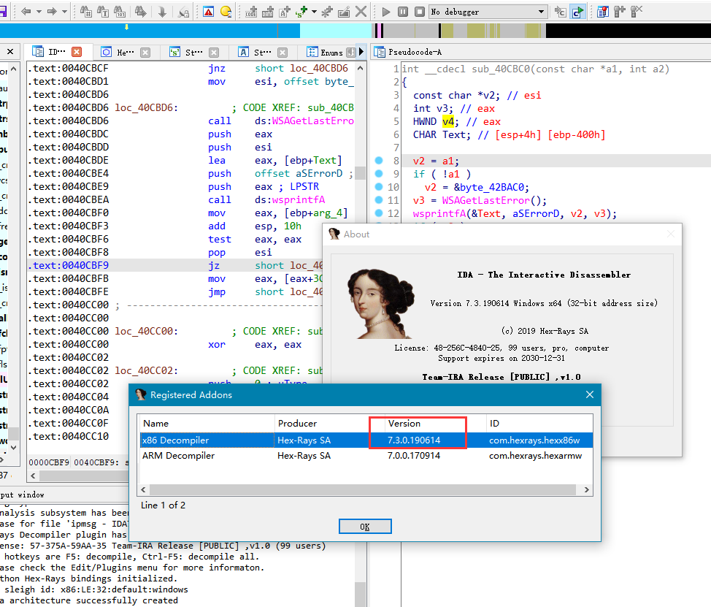This screenshot has width=711, height=607.
Task: Close the Registered Addons dialog
Action: tap(590, 394)
